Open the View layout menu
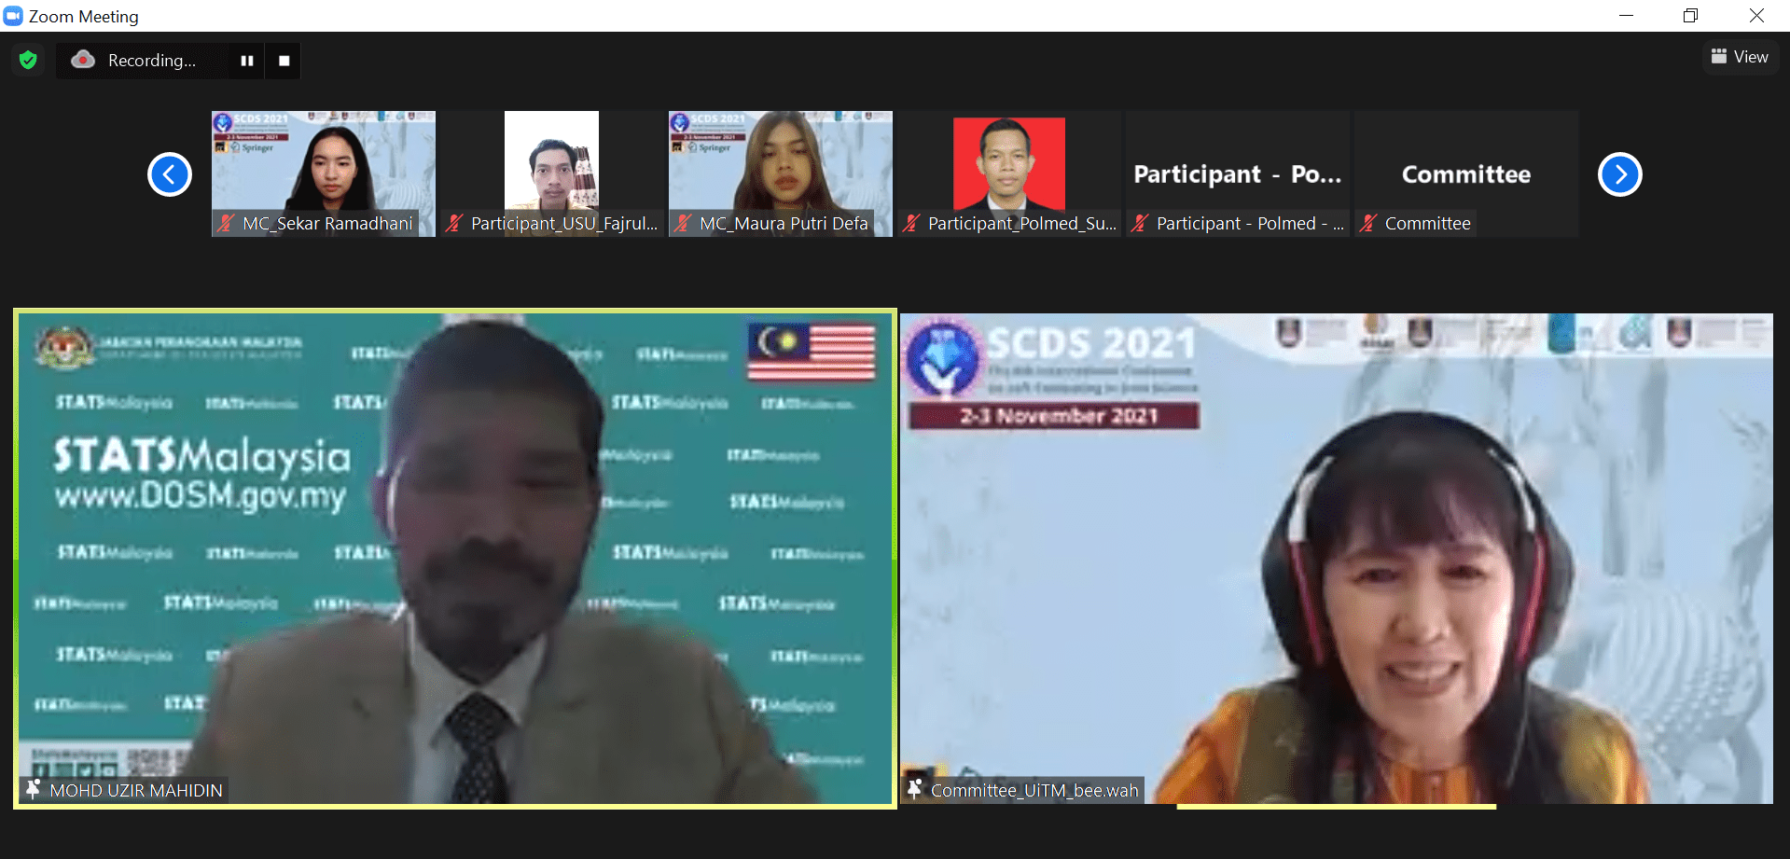This screenshot has height=859, width=1790. 1740,57
